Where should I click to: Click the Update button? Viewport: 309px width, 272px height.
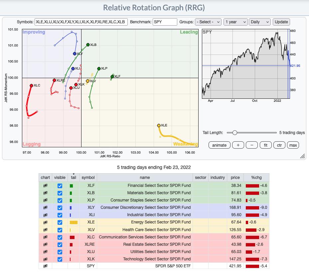point(281,22)
